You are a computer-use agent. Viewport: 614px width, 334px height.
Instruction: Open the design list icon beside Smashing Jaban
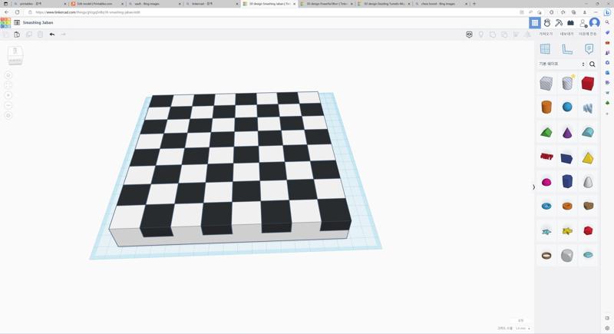(x=17, y=23)
